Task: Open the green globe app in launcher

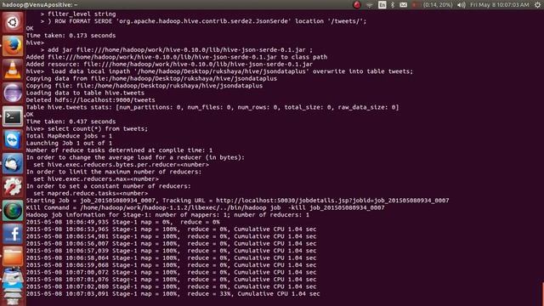Action: point(13,210)
